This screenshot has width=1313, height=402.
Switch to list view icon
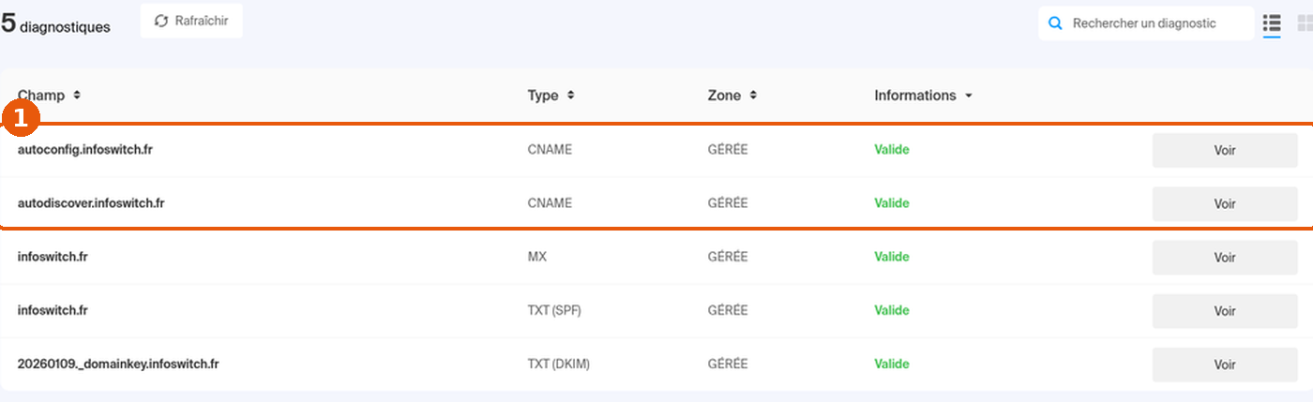[1272, 23]
